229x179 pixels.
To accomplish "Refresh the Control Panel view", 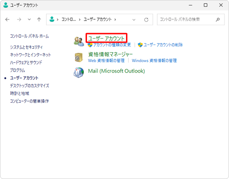I will tap(146, 20).
